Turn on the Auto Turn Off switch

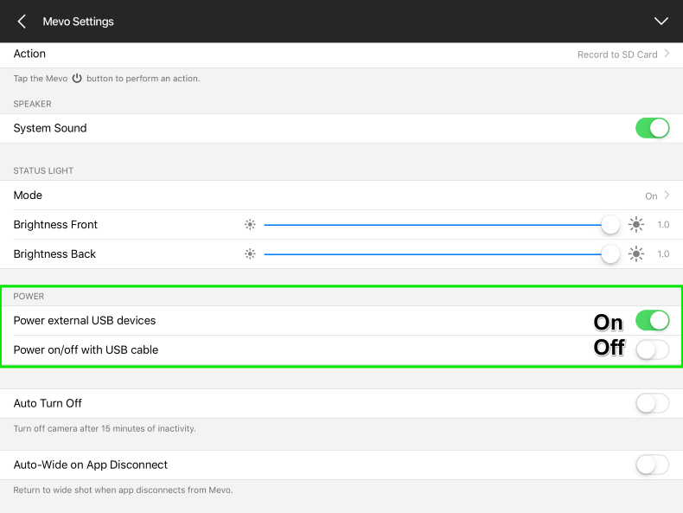click(x=652, y=403)
